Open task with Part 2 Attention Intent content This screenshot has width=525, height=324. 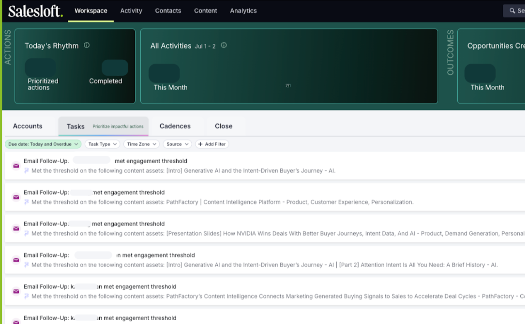click(265, 260)
